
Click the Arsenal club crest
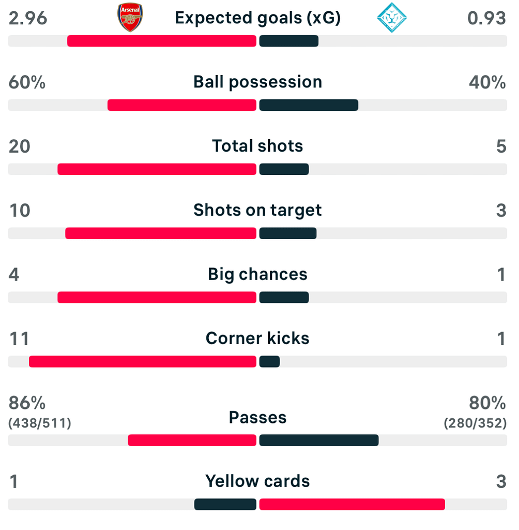click(130, 18)
